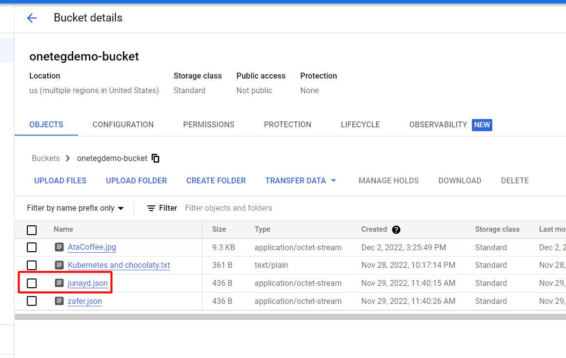Click the Upload Files button

point(60,181)
